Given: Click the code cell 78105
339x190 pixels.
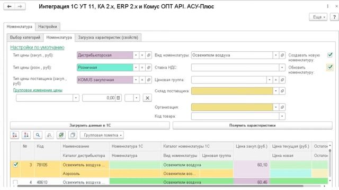Looking at the screenshot, I should (x=47, y=165).
